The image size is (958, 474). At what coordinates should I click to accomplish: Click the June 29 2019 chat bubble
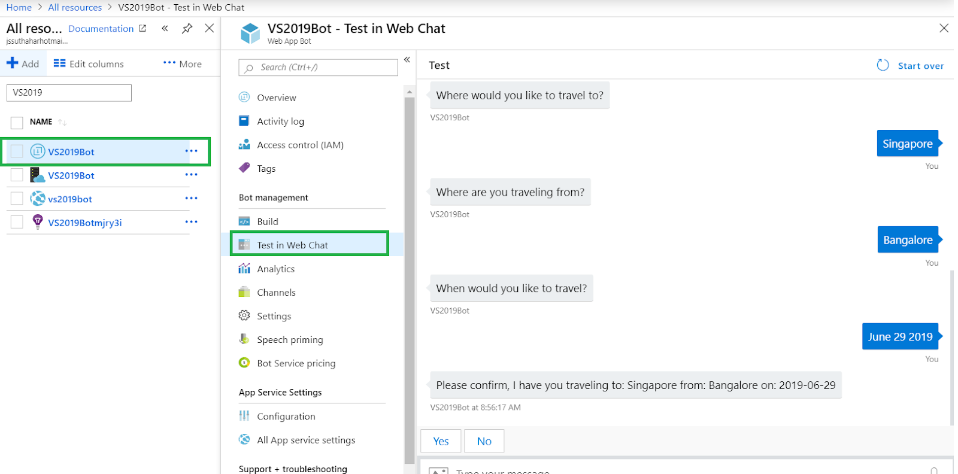point(901,336)
